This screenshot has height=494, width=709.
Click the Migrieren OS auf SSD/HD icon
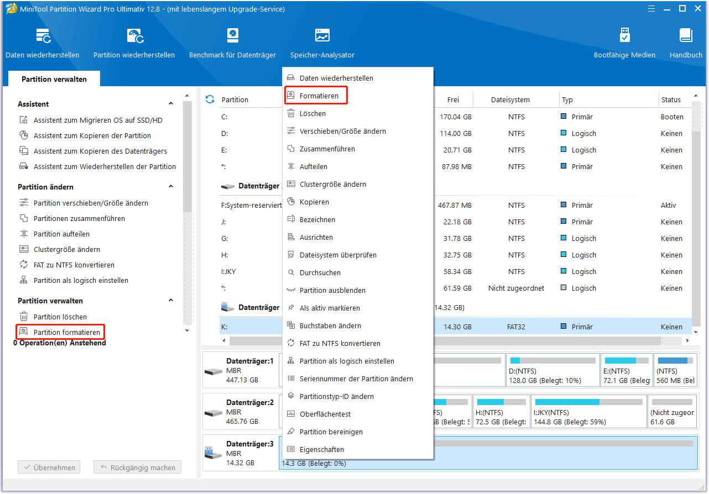(x=24, y=120)
